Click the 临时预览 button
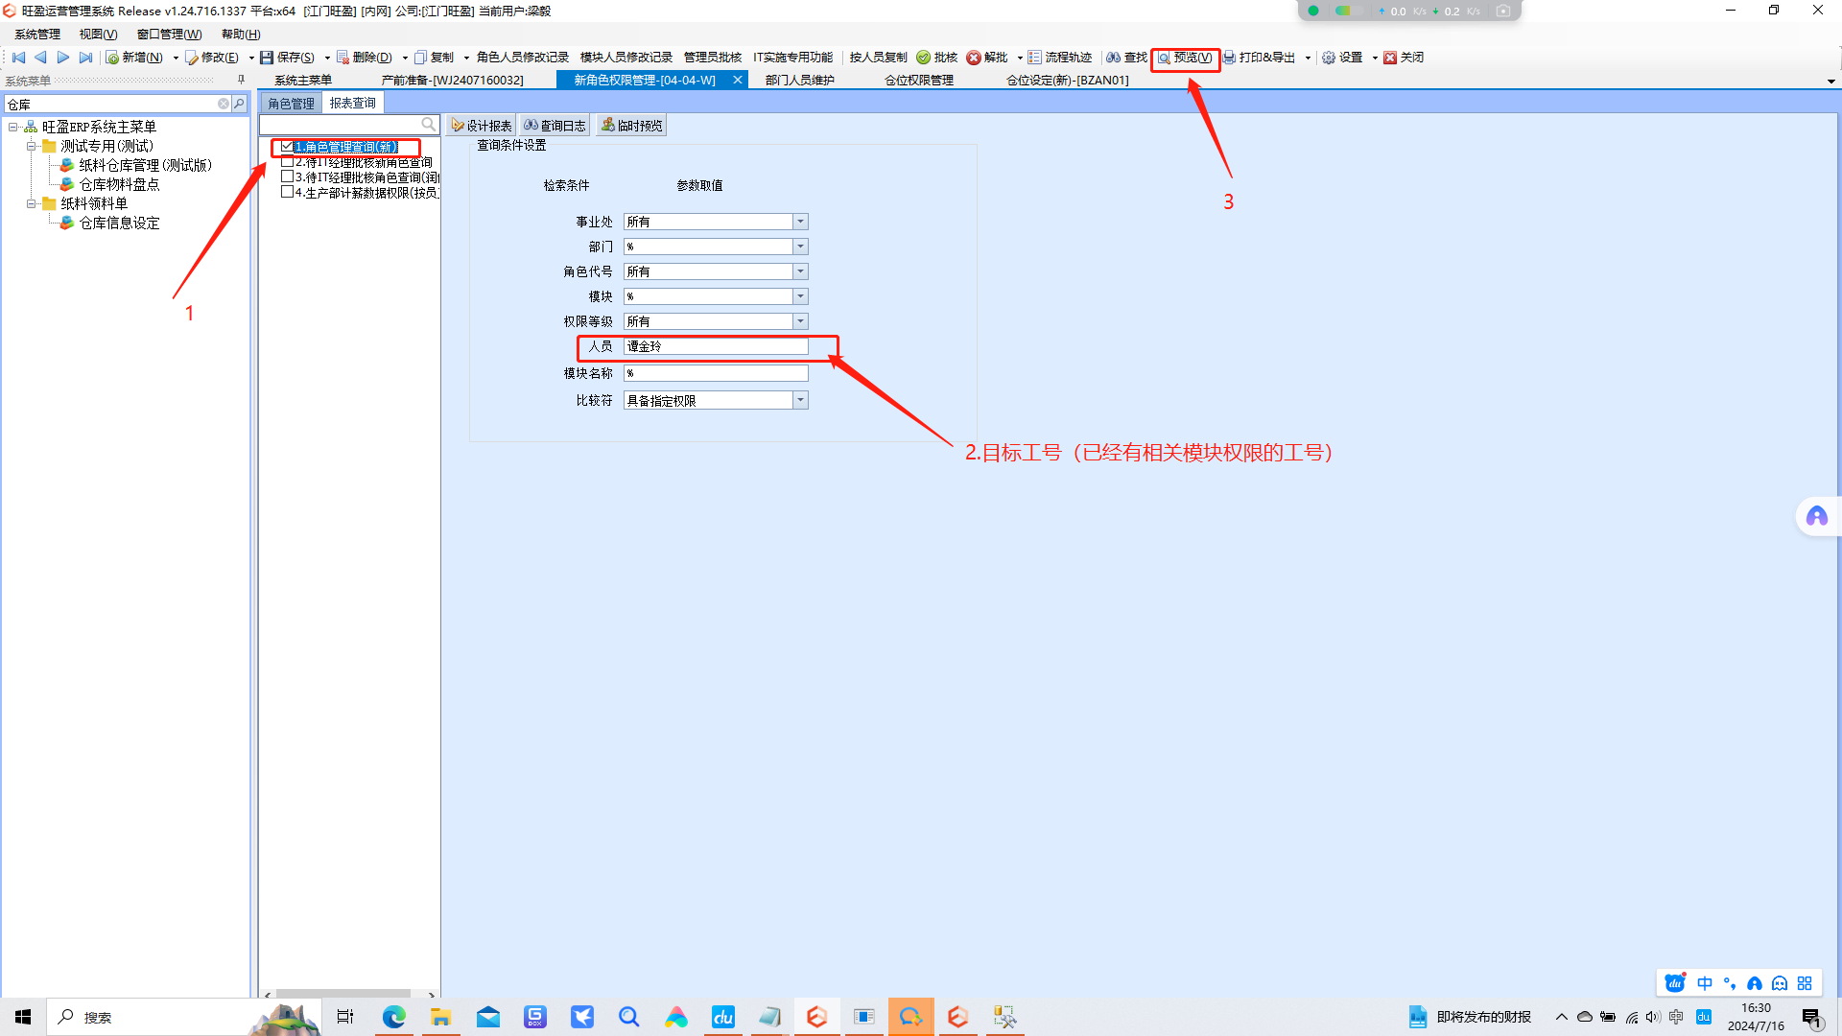1842x1036 pixels. pyautogui.click(x=631, y=126)
